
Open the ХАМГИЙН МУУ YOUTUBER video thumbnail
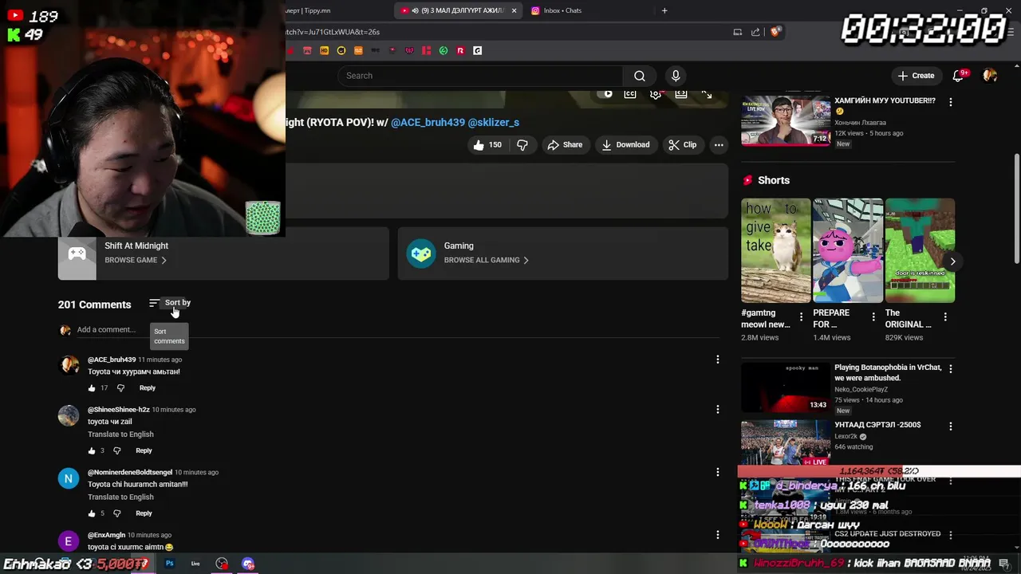(x=786, y=120)
